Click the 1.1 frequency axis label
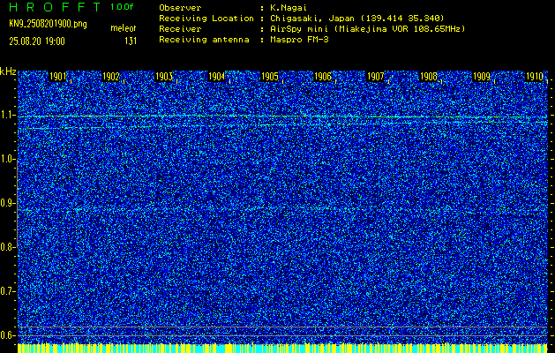 pyautogui.click(x=6, y=116)
